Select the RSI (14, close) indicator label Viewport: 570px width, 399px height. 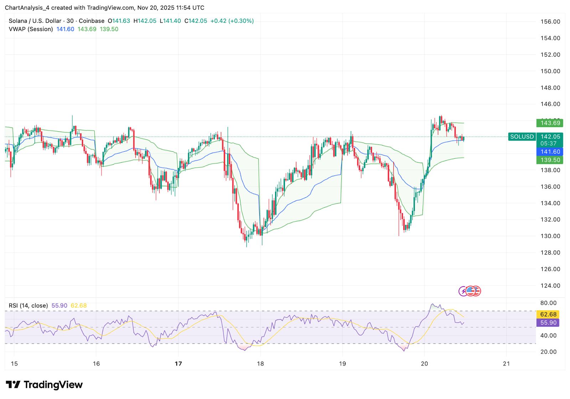coord(28,305)
